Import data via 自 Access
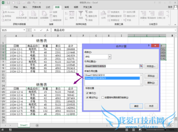The width and height of the screenshot is (178, 132). tap(8, 12)
